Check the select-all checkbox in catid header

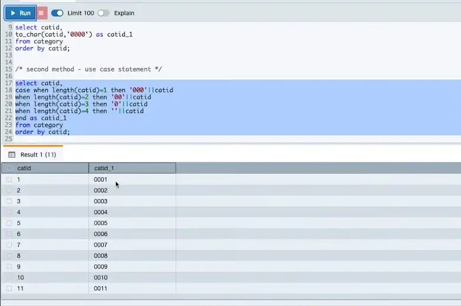9,168
